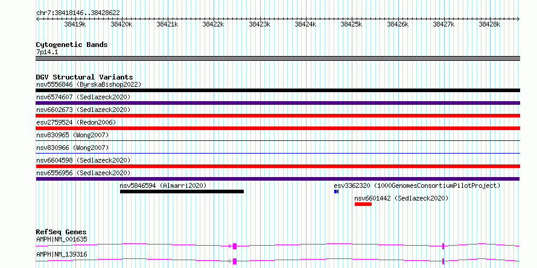Viewport: 537px width, 268px height.
Task: Click the right arrowhead of the ruler
Action: click(x=518, y=19)
